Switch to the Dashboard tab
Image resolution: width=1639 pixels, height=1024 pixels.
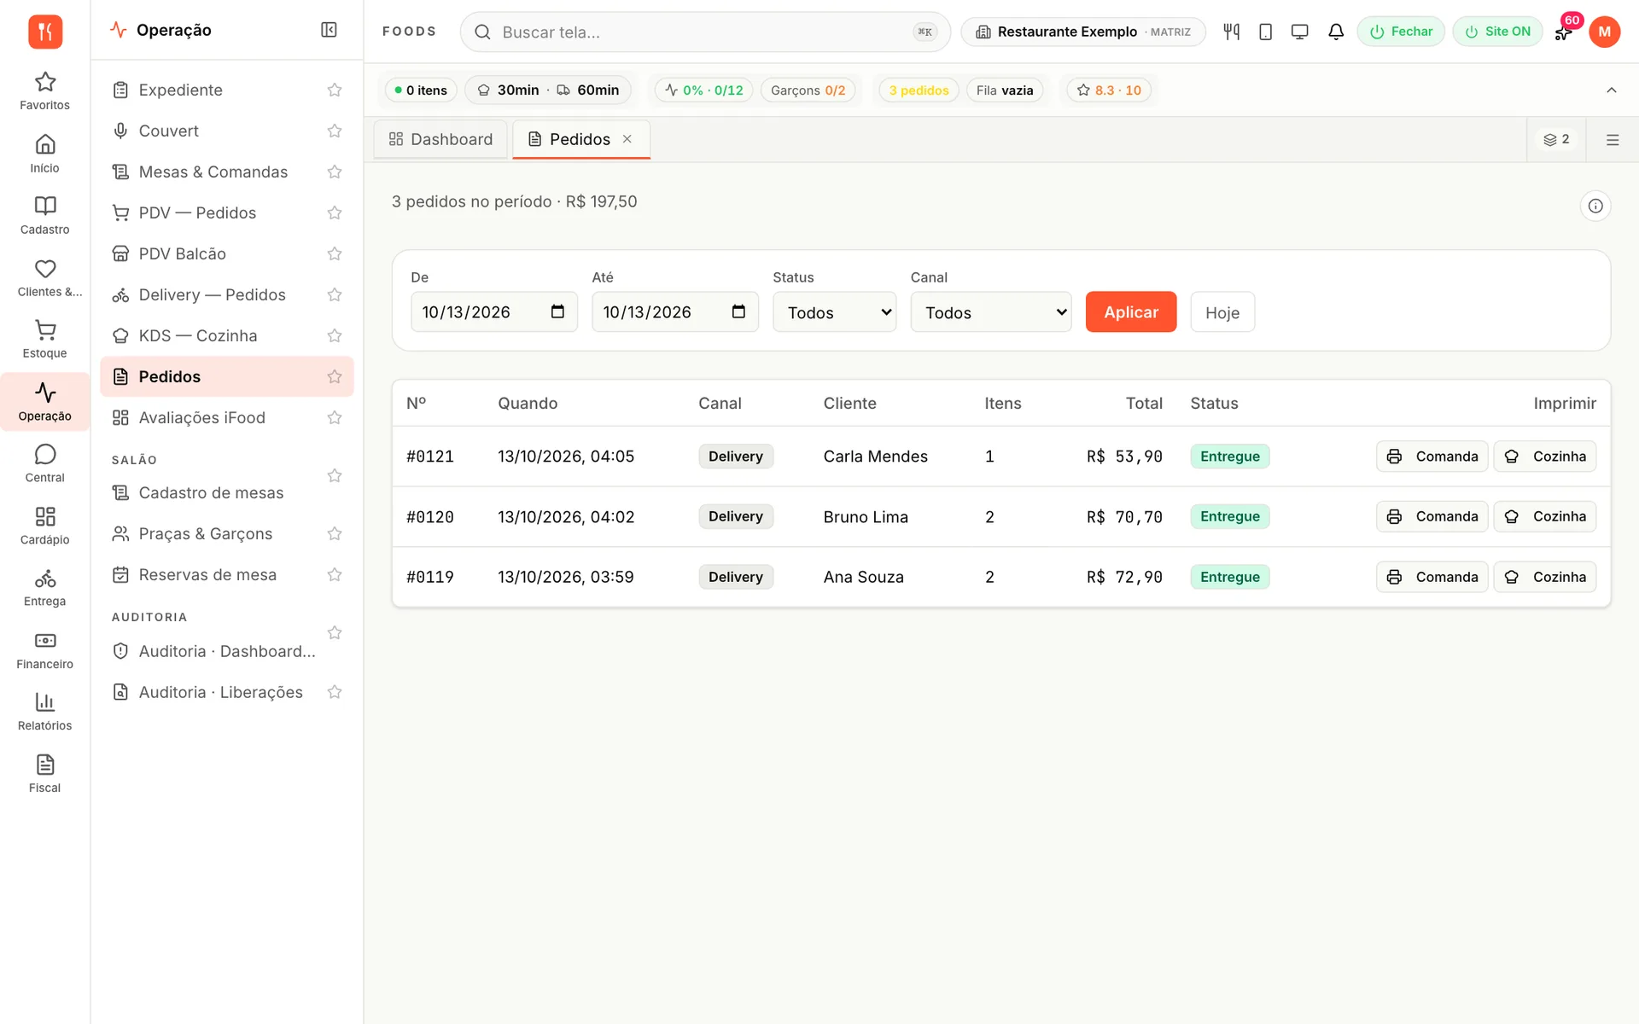click(x=440, y=139)
